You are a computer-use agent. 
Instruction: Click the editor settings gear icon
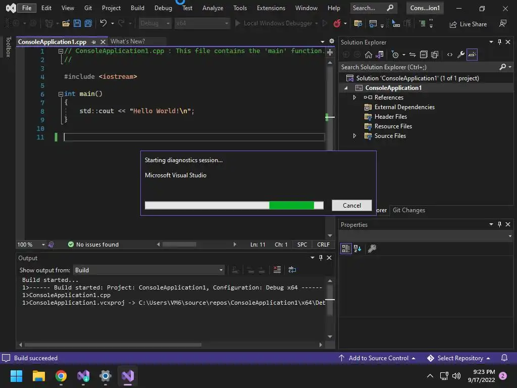coord(332,41)
